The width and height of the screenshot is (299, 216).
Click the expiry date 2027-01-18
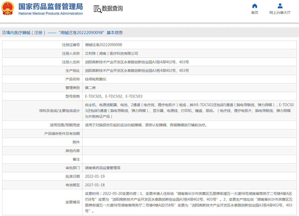pyautogui.click(x=95, y=185)
